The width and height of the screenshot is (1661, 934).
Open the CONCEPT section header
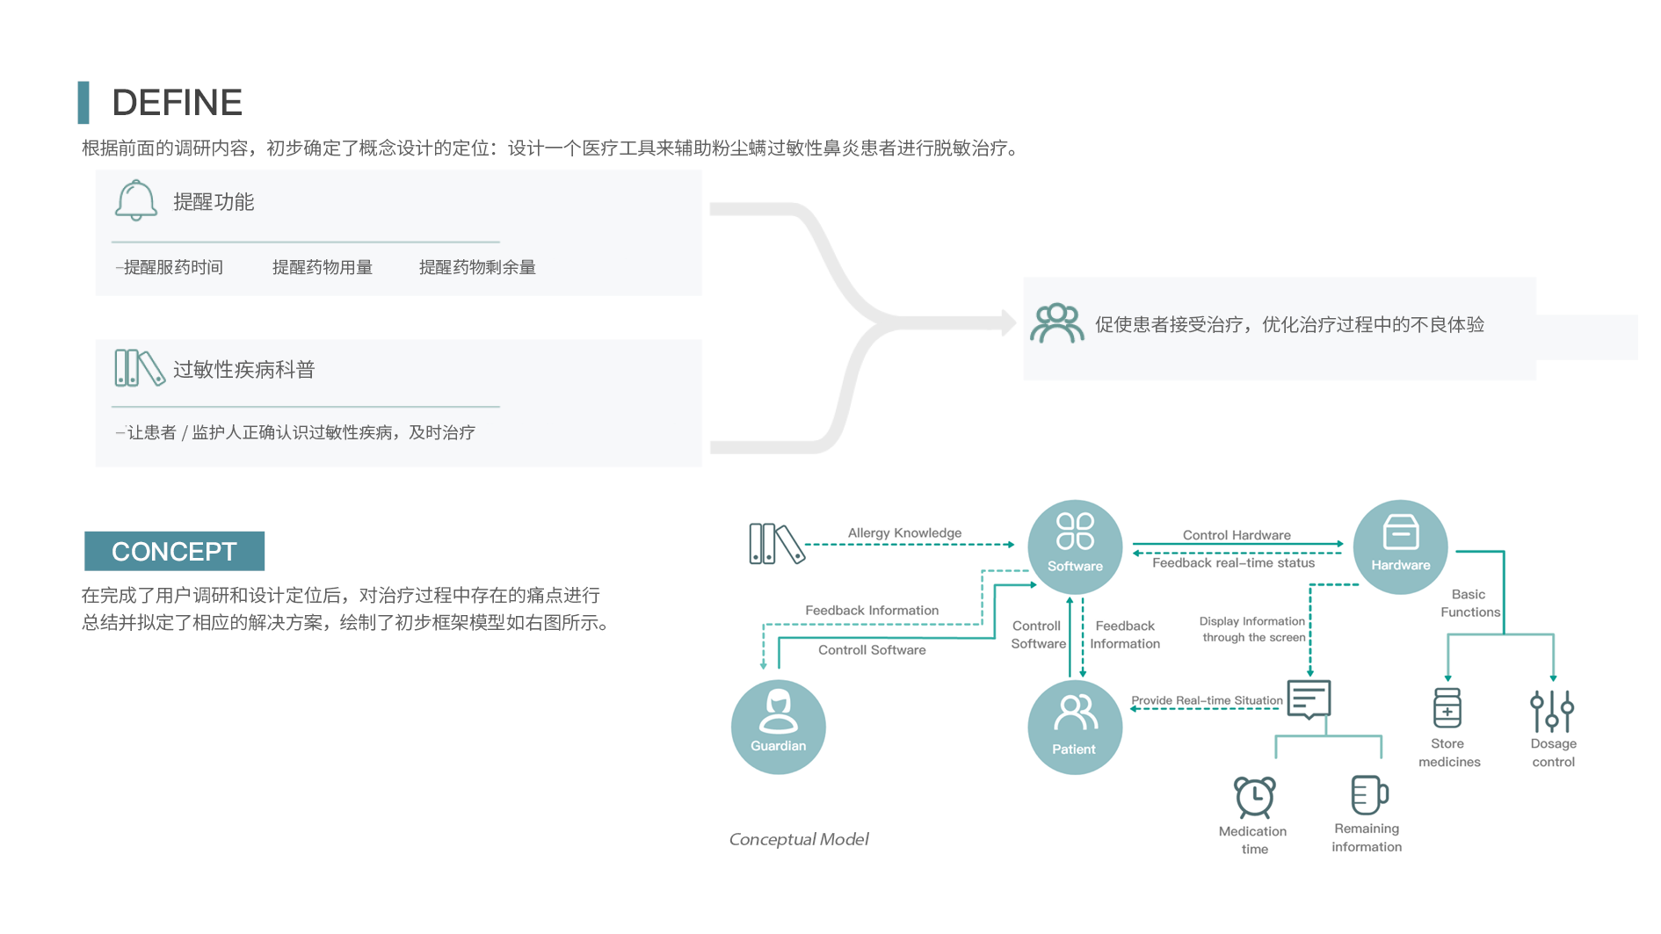pyautogui.click(x=174, y=551)
